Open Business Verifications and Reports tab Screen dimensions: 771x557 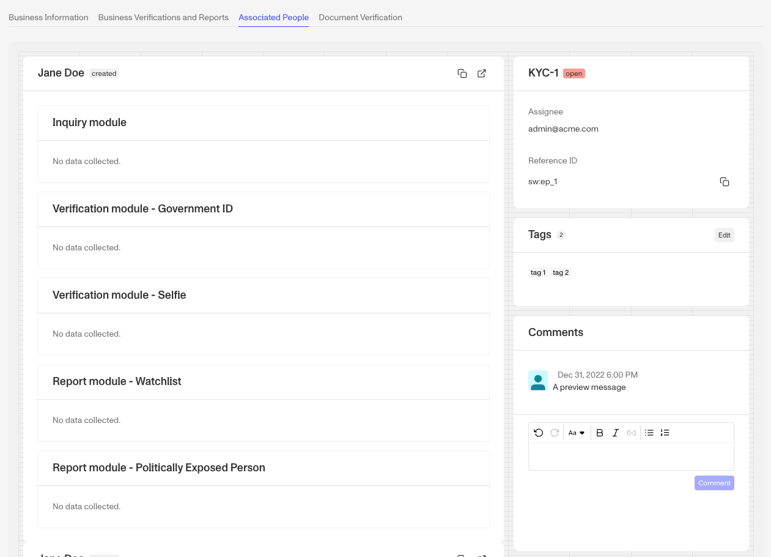click(x=163, y=18)
